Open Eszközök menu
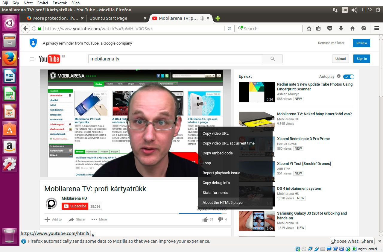 (60, 3)
